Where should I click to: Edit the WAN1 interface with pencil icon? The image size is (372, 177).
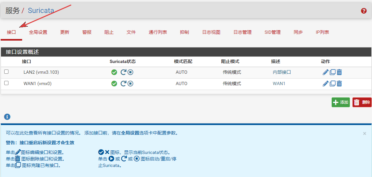pyautogui.click(x=325, y=83)
